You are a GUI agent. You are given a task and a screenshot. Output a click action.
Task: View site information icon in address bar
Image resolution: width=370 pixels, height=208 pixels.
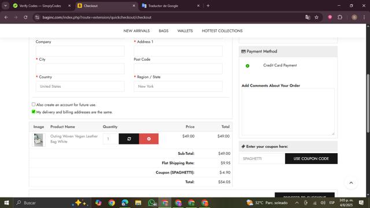pyautogui.click(x=37, y=17)
